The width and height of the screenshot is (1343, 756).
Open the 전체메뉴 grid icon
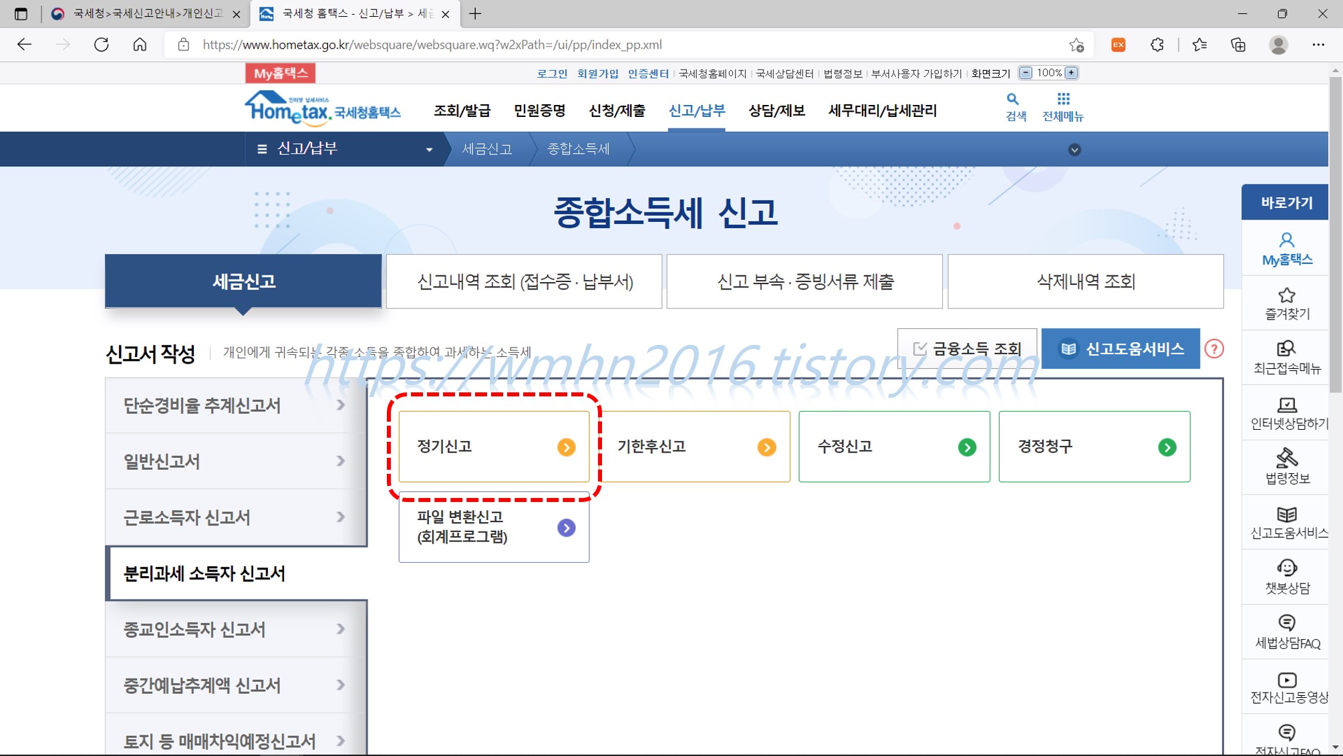click(x=1062, y=107)
